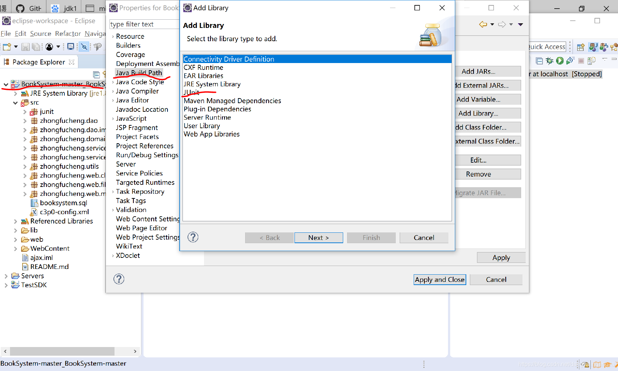This screenshot has height=371, width=618.
Task: Open dropdown arrow beside the user icon
Action: (58, 47)
